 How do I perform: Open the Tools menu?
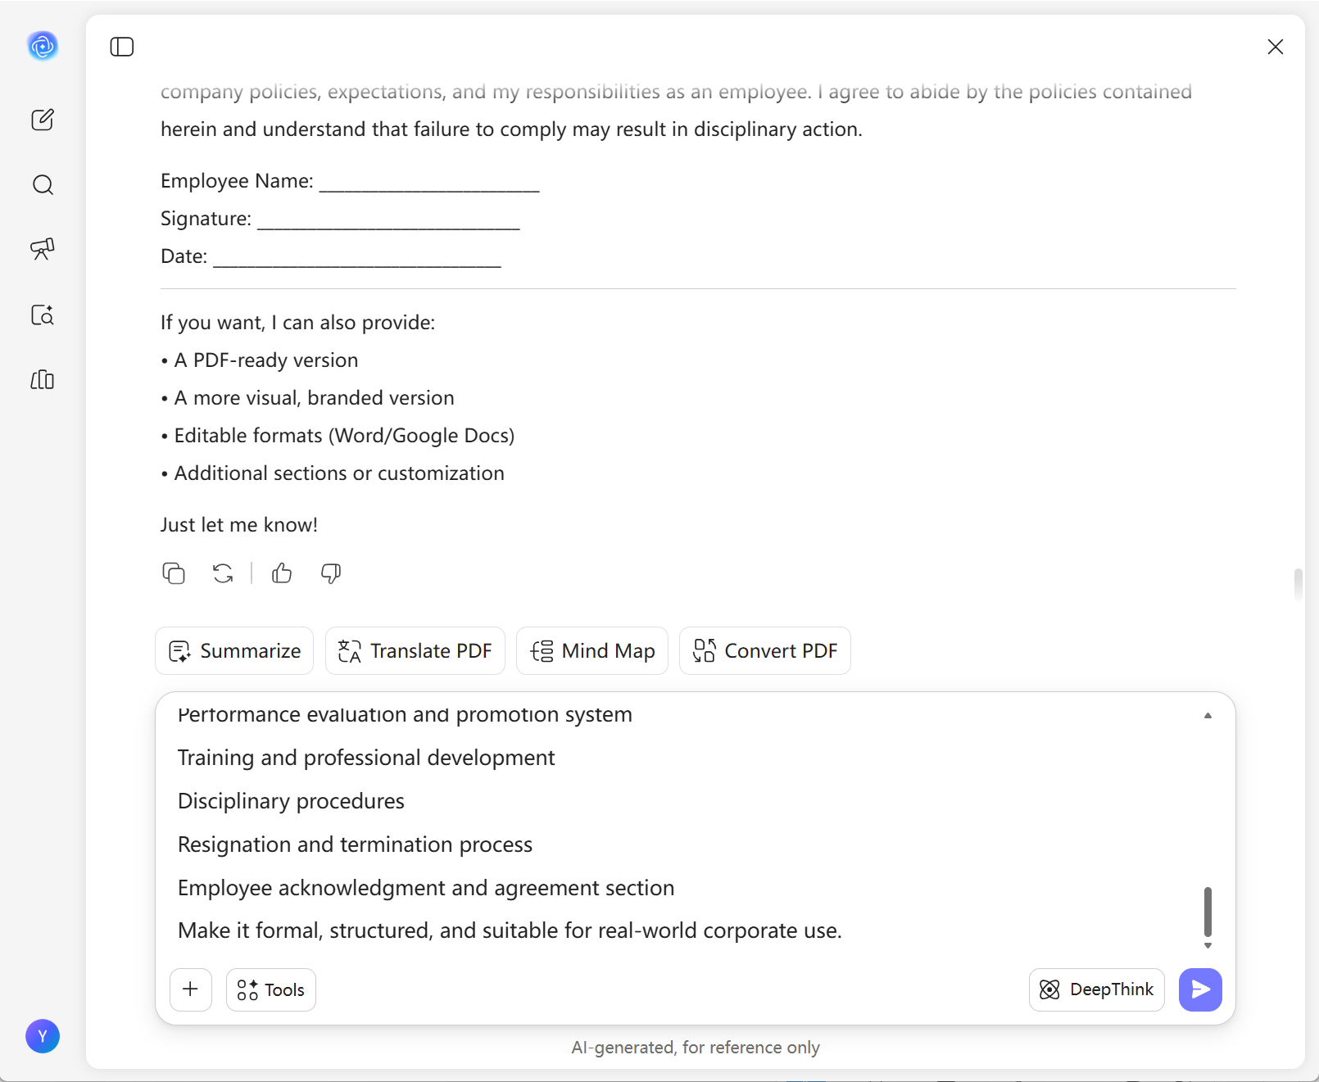coord(271,990)
